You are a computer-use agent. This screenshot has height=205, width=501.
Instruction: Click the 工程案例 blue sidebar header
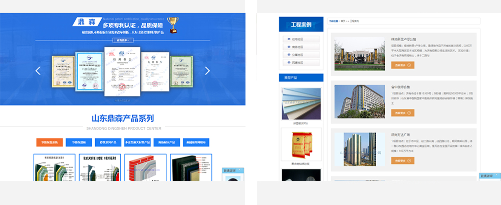[301, 24]
